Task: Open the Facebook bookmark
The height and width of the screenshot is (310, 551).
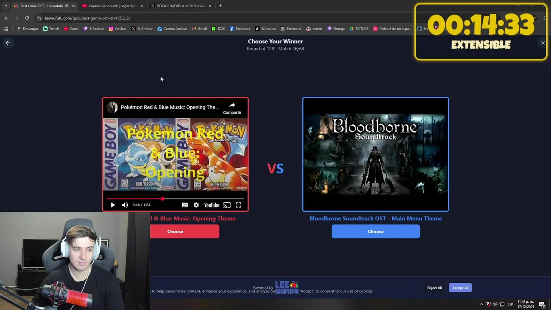Action: coord(240,29)
